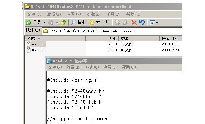The image size is (205, 124).
Task: Click the C 文件 type cell
Action: coord(127,44)
